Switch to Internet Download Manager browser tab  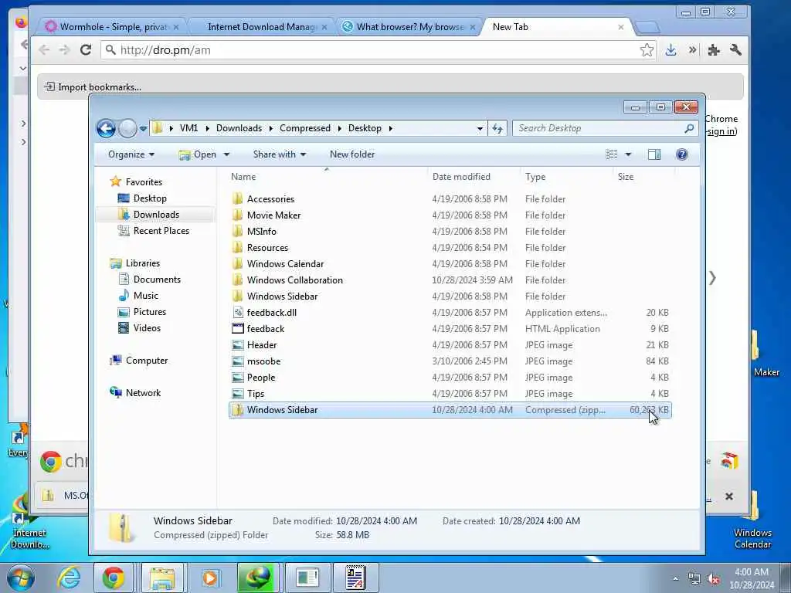click(x=261, y=27)
